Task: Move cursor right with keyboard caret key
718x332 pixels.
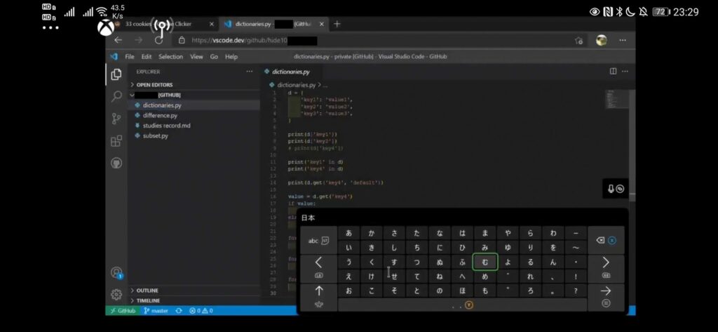Action: tap(606, 268)
